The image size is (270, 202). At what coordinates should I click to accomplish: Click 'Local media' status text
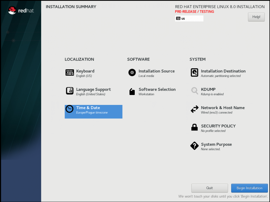coord(146,76)
